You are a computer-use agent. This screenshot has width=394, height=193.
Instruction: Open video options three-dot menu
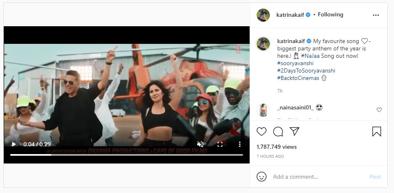pos(240,144)
